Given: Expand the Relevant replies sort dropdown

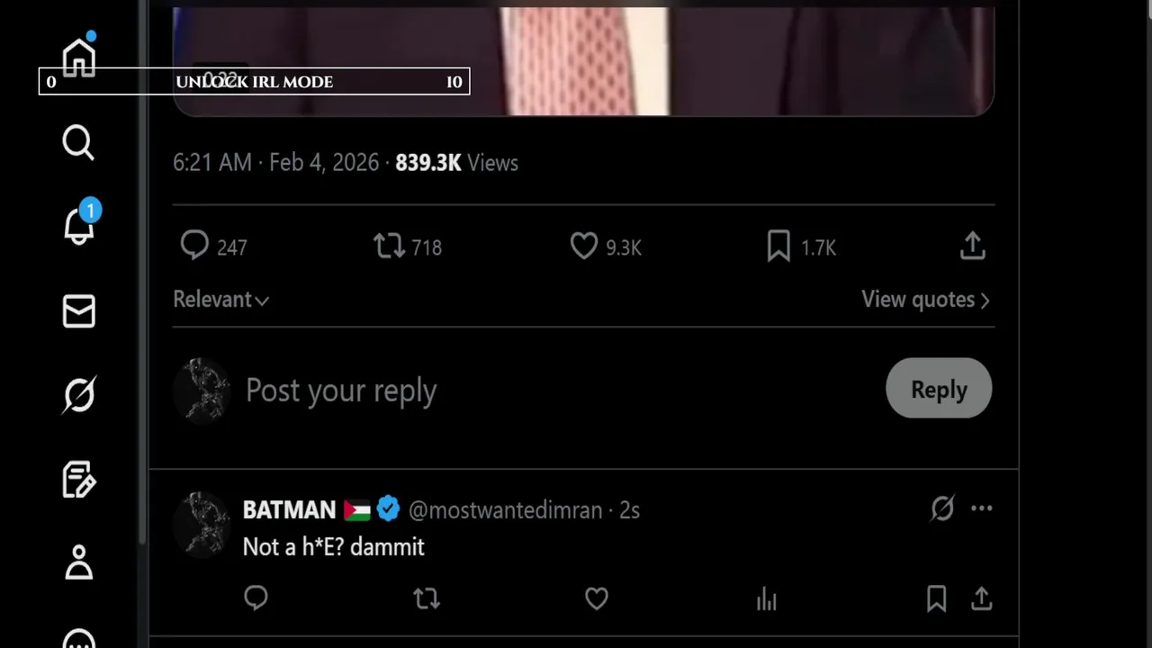Looking at the screenshot, I should tap(220, 300).
